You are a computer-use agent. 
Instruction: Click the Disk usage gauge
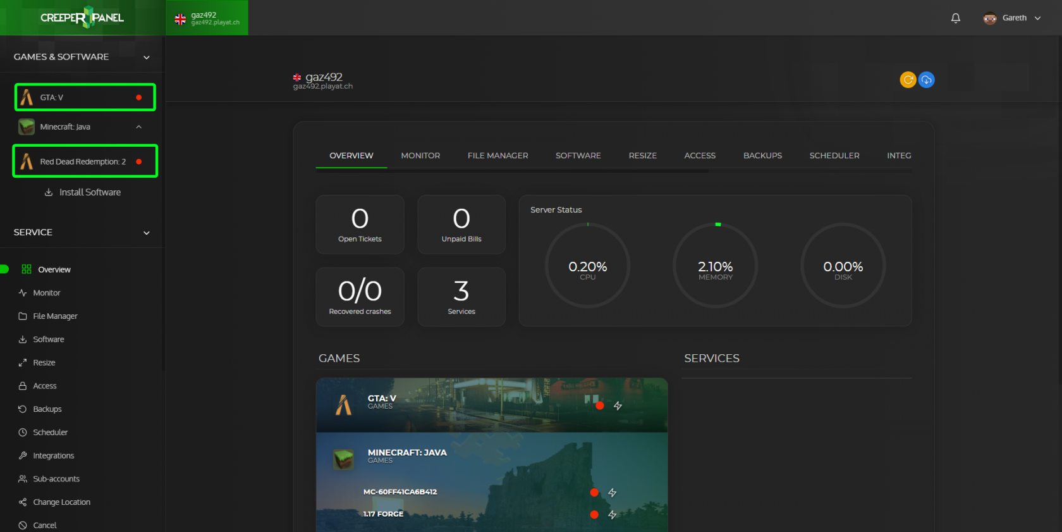843,265
